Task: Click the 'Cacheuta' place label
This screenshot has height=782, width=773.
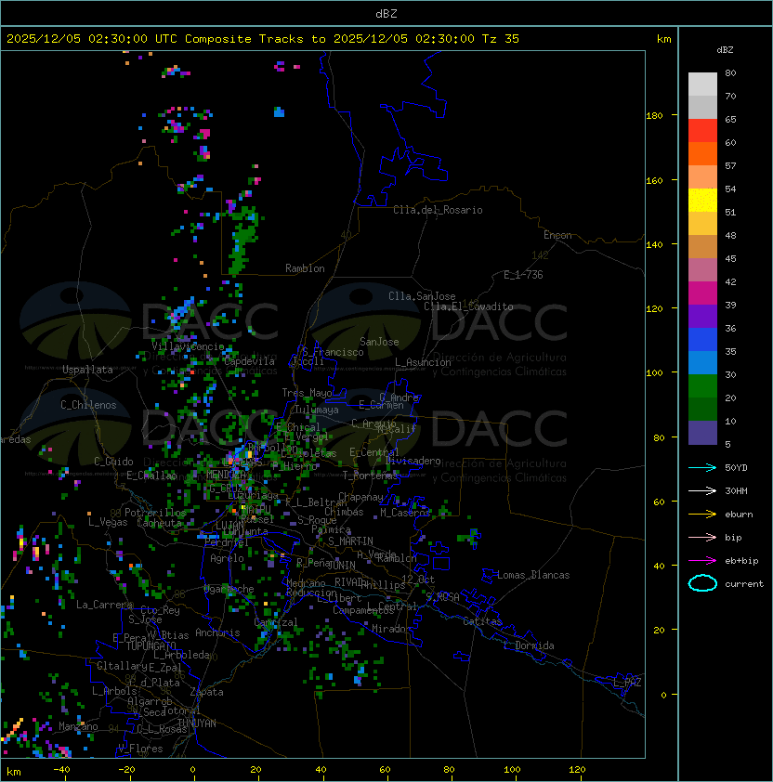Action: coord(159,523)
